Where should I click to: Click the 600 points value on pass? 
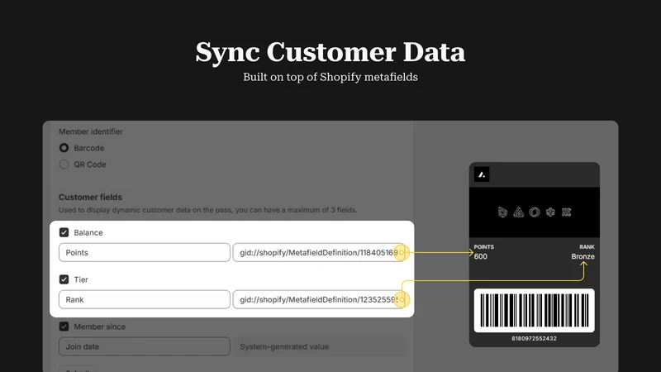pos(481,256)
